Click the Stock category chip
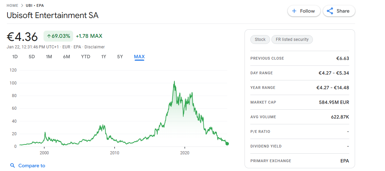Screen dimensions: 385x171 tap(260, 40)
